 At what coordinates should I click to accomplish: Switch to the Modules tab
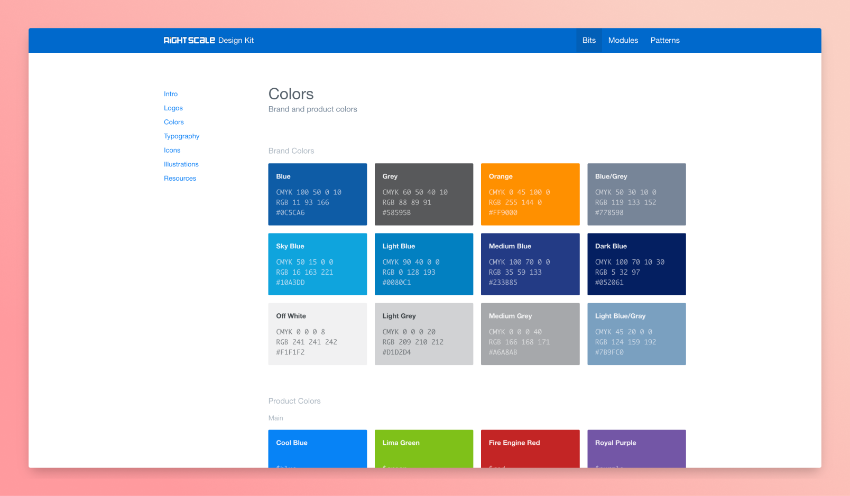pyautogui.click(x=623, y=40)
